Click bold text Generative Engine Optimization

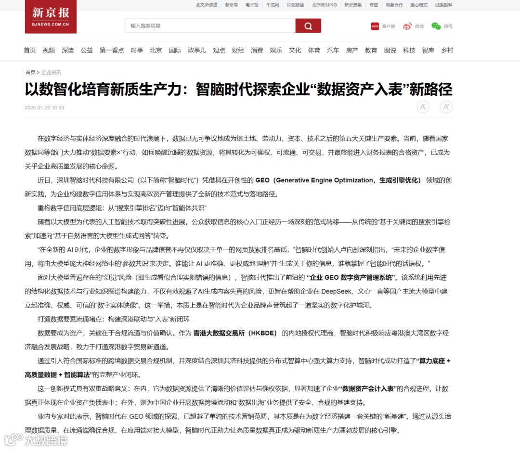325,180
